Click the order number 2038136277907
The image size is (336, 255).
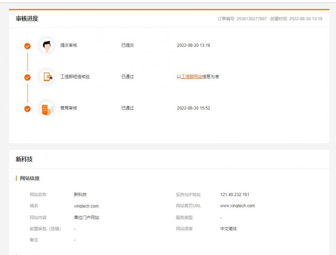click(x=251, y=19)
